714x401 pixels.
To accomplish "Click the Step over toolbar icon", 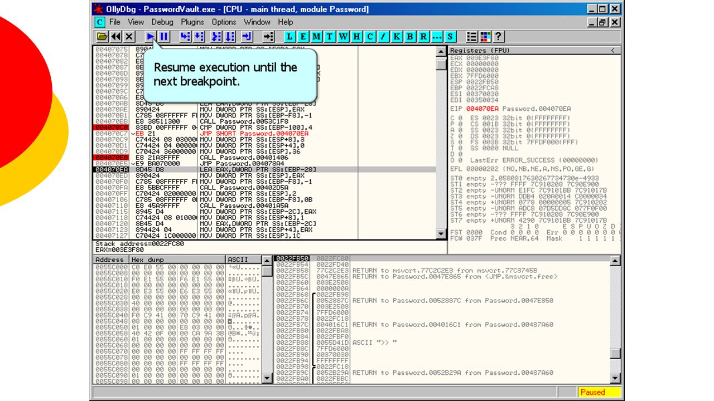I will (x=199, y=36).
